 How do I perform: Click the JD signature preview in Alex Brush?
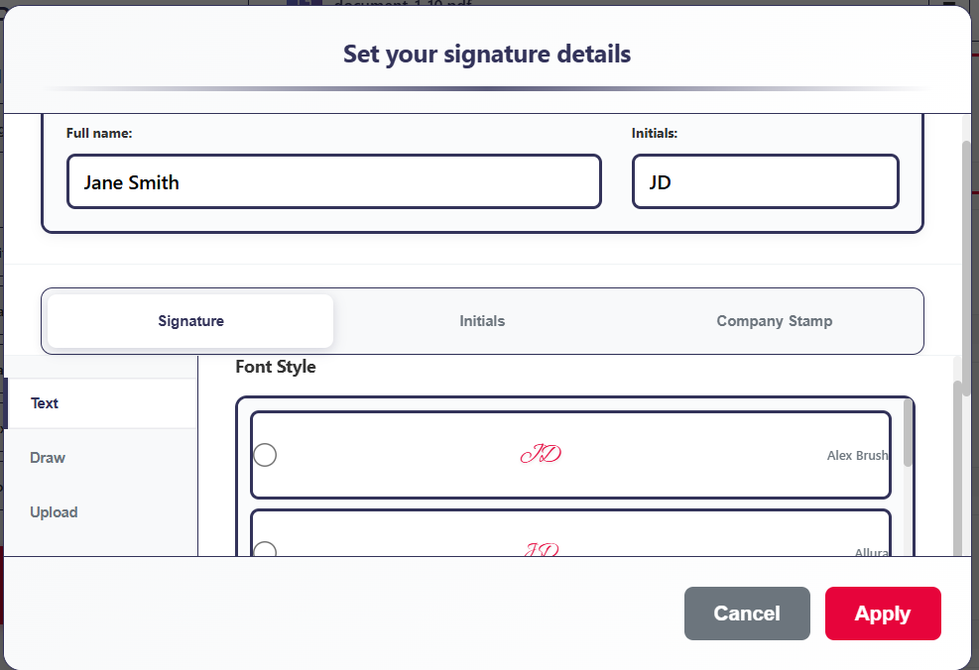pos(541,455)
